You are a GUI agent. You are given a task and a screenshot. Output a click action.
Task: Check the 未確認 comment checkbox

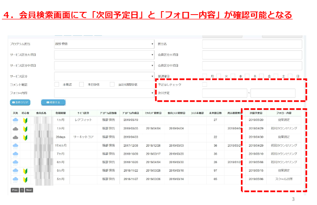coord(56,84)
